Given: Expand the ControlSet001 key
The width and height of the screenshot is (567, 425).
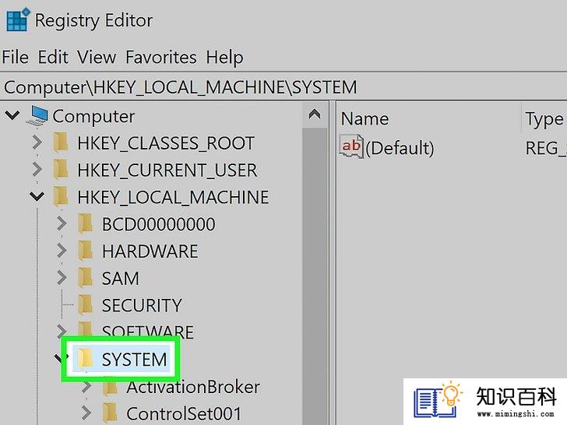Looking at the screenshot, I should tap(86, 413).
